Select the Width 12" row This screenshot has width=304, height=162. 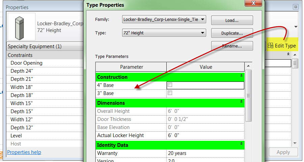pos(45,120)
